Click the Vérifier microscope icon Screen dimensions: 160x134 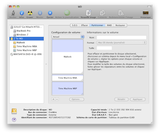coord(13,13)
